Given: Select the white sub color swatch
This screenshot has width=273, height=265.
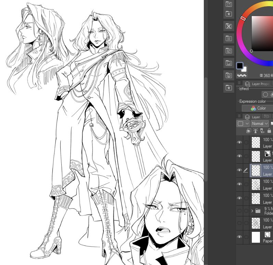Looking at the screenshot, I should pos(245,70).
